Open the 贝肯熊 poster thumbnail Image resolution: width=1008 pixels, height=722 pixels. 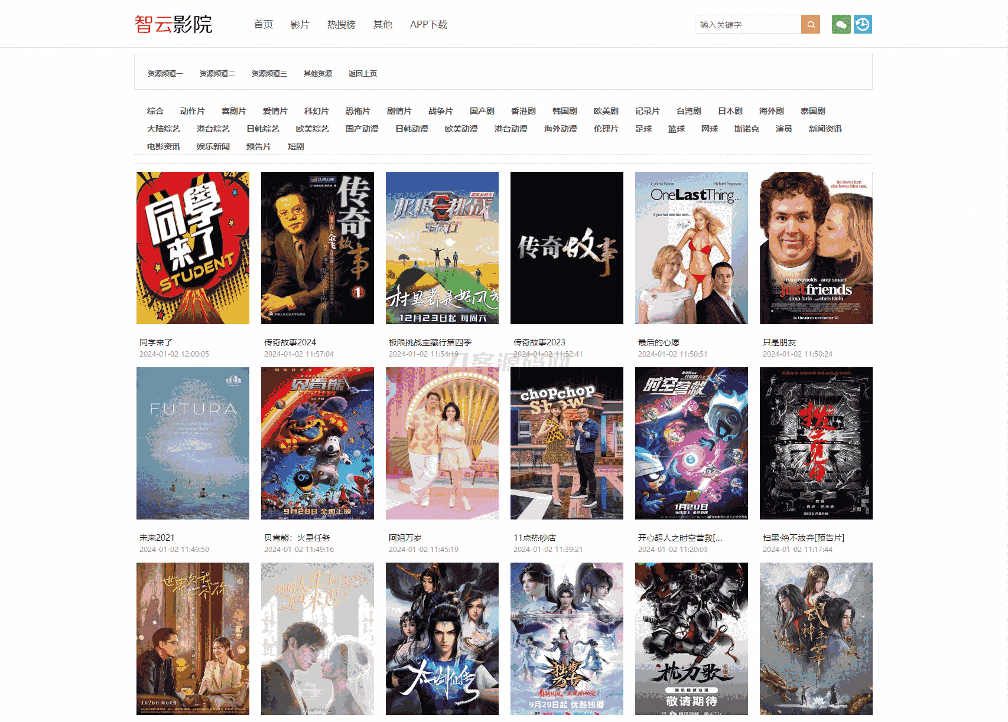tap(317, 443)
